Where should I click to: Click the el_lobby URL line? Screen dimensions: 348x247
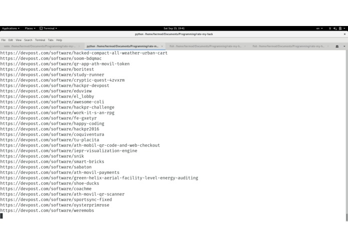pos(47,96)
